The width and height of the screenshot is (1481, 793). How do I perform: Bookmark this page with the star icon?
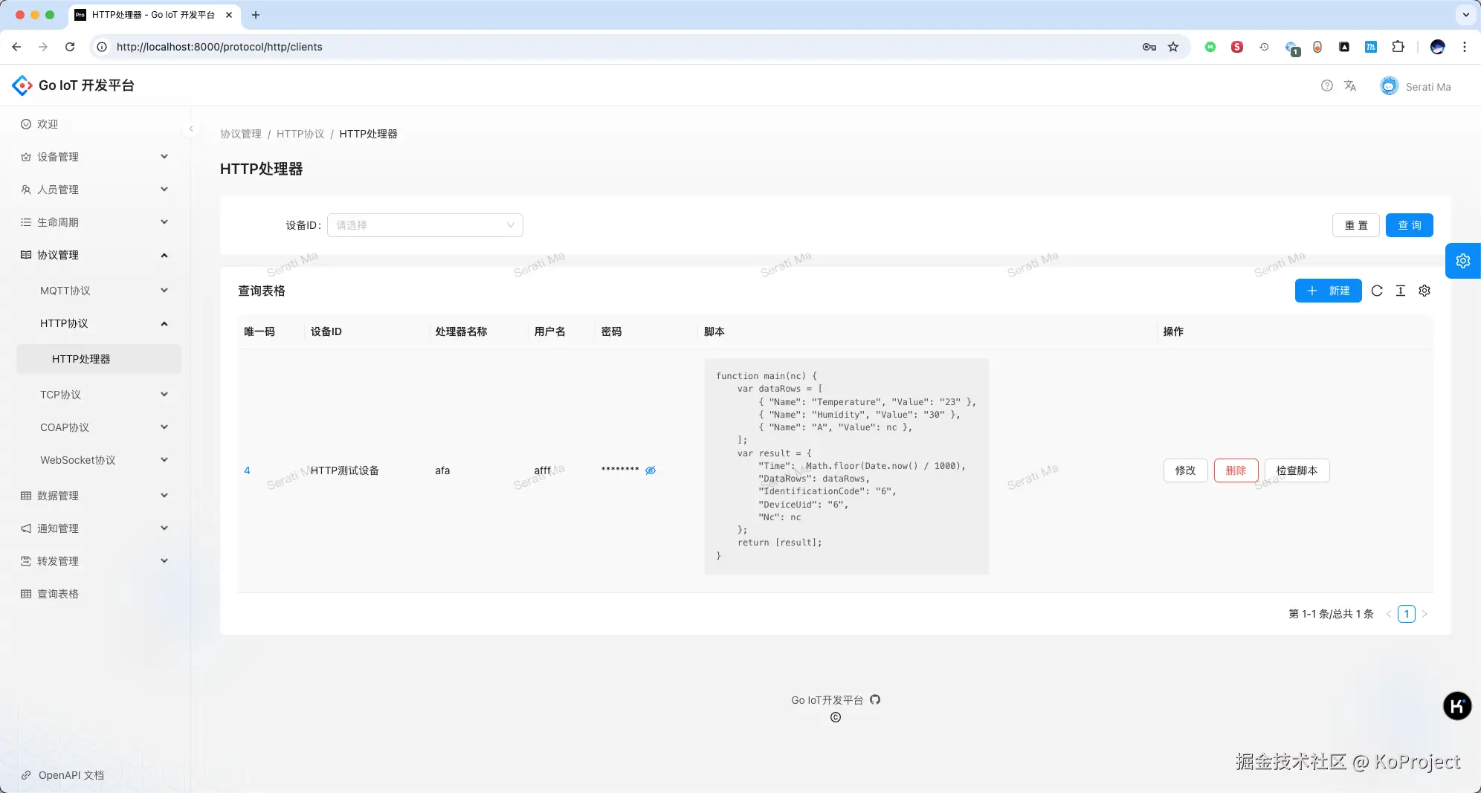click(x=1173, y=47)
